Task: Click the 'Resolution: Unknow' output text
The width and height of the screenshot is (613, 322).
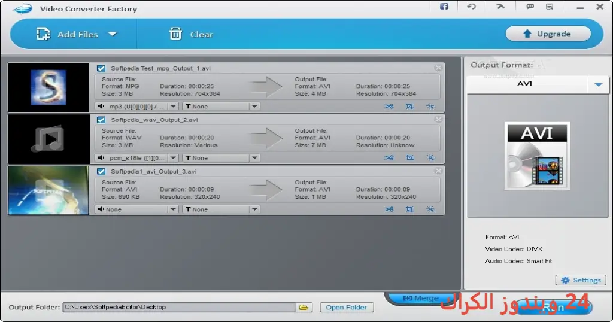Action: click(385, 145)
